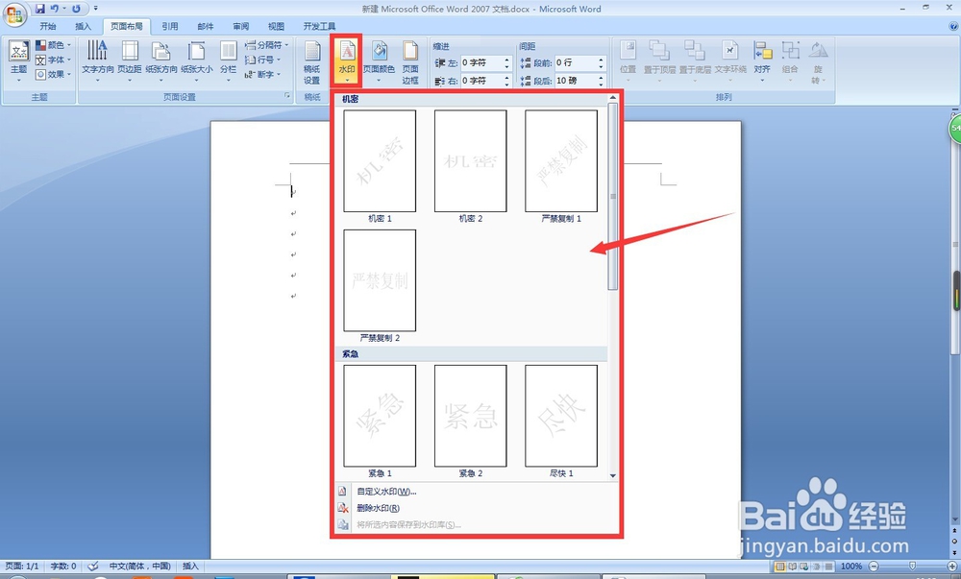Open the 主题 themes gallery
961x579 pixels.
point(19,61)
